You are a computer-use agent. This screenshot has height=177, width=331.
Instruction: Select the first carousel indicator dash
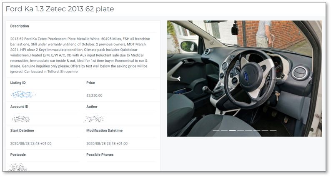(216, 131)
